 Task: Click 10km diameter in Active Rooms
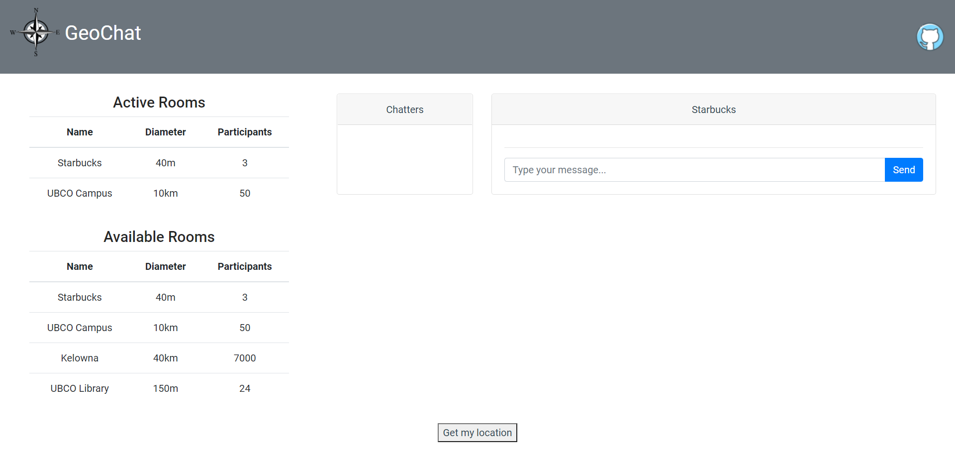point(166,193)
